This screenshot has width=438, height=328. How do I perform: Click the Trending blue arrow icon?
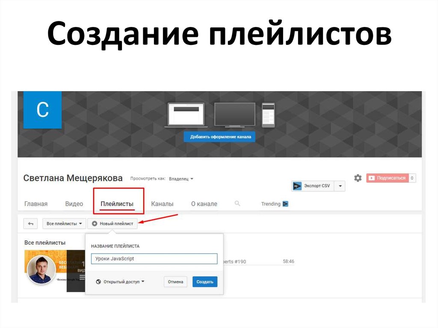285,204
